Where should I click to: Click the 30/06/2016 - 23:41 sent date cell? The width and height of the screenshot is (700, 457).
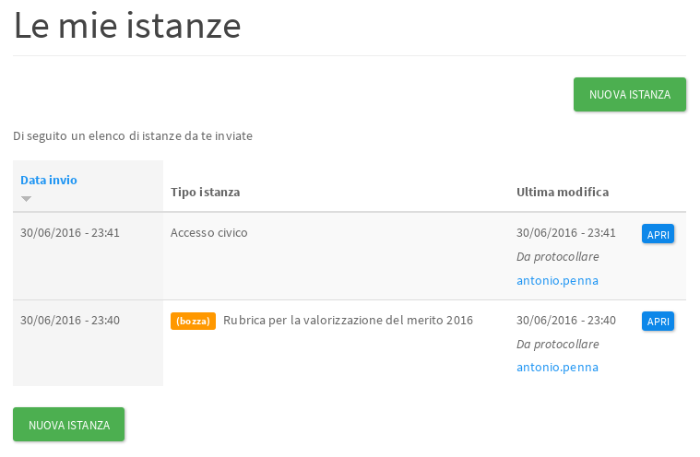(70, 233)
